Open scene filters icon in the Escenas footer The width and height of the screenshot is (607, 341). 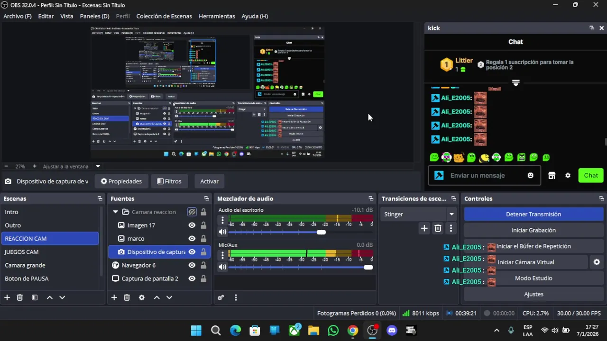35,297
